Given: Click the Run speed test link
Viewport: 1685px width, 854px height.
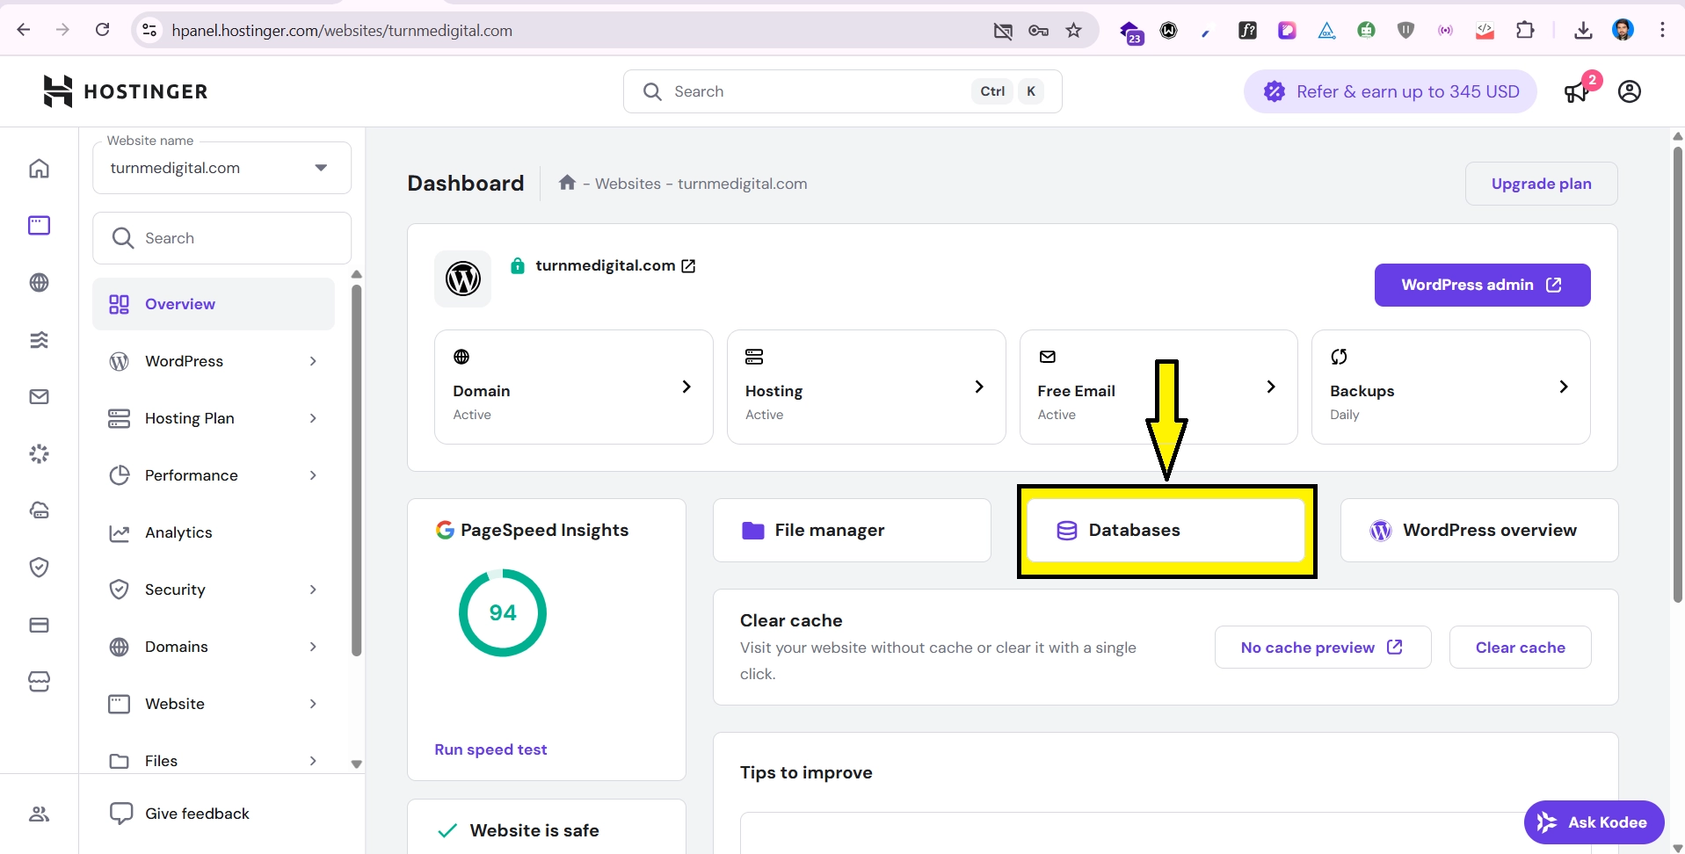Looking at the screenshot, I should click(x=490, y=749).
